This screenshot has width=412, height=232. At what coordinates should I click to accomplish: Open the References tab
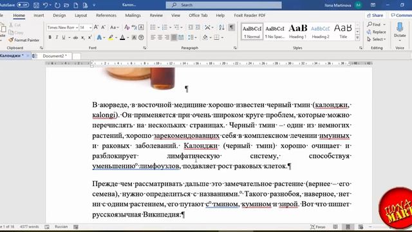[x=106, y=15]
